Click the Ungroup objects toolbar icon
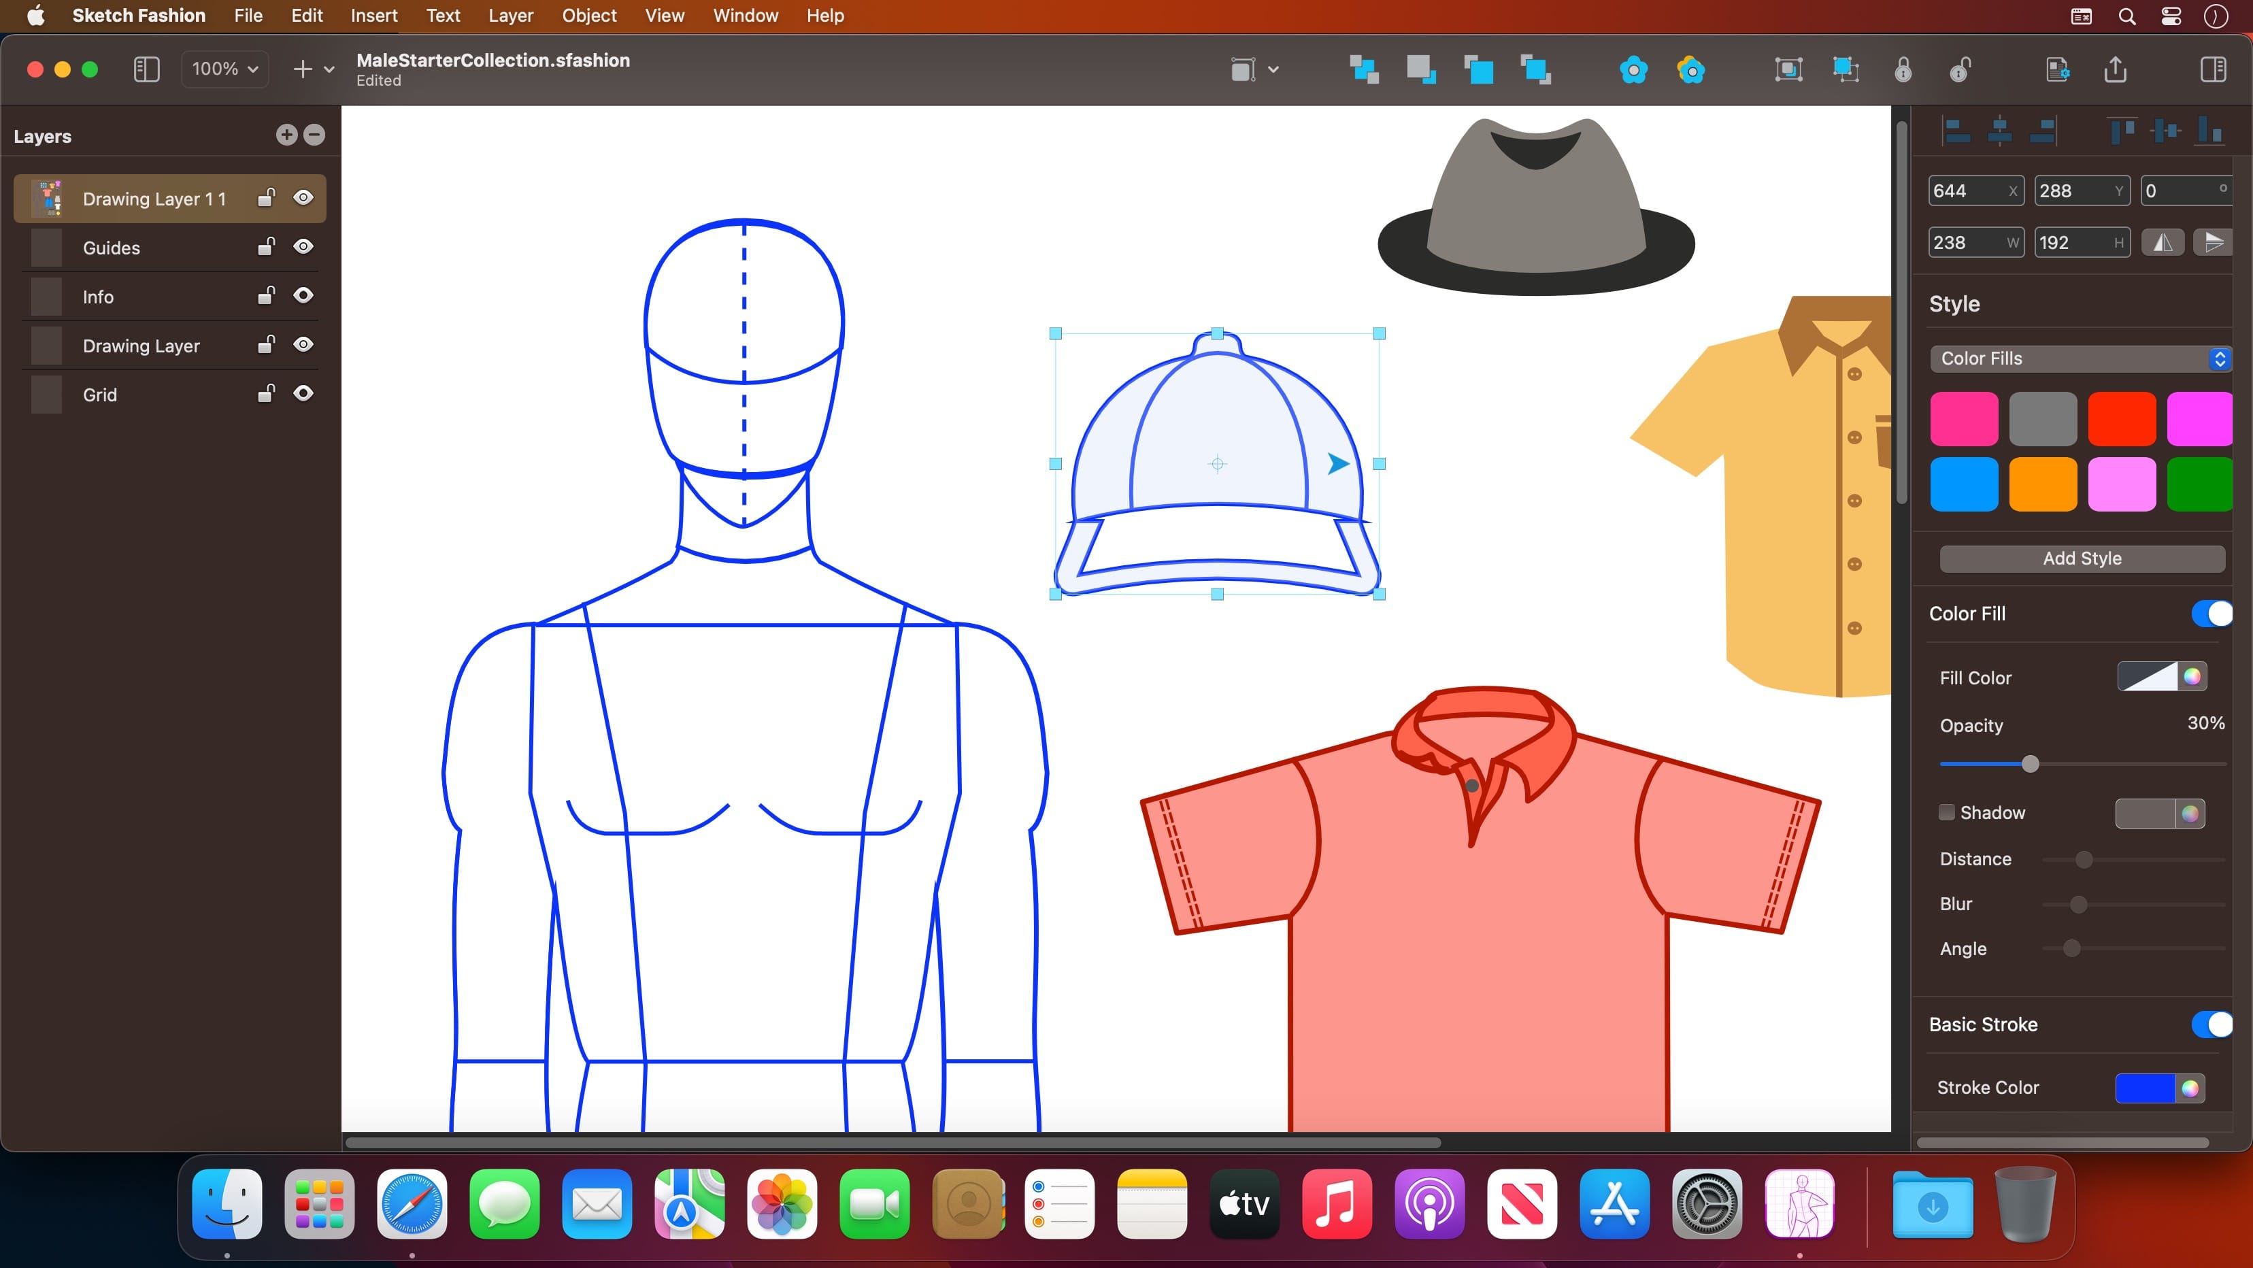Image resolution: width=2253 pixels, height=1268 pixels. click(x=1846, y=69)
